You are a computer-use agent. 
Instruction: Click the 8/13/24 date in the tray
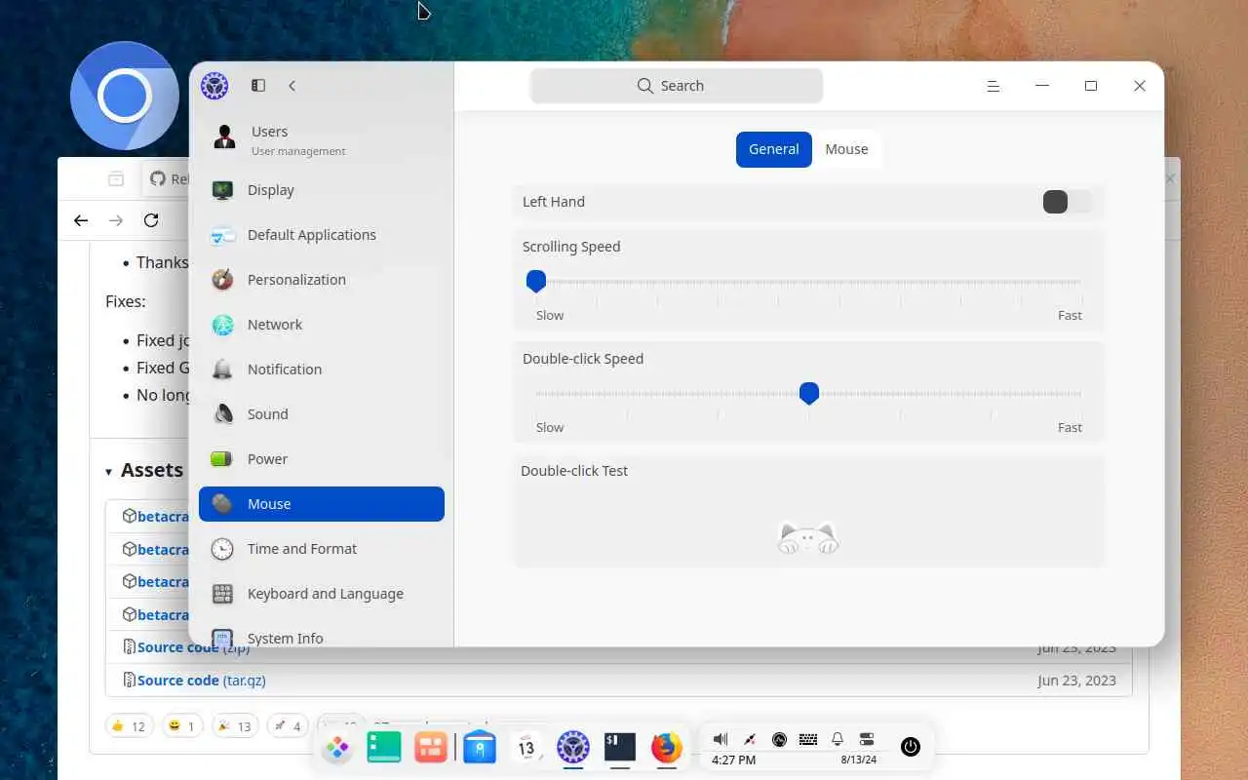pos(859,760)
